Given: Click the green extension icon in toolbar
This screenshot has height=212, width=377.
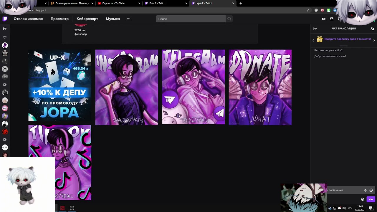Looking at the screenshot, I should point(329,10).
